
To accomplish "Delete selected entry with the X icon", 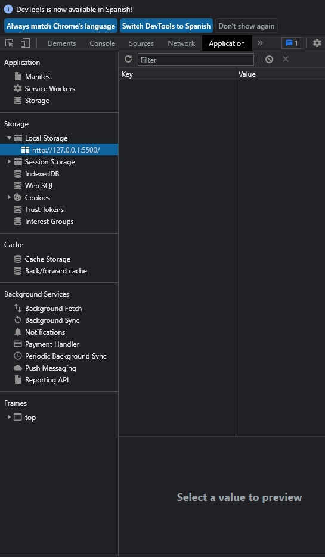I will 286,59.
